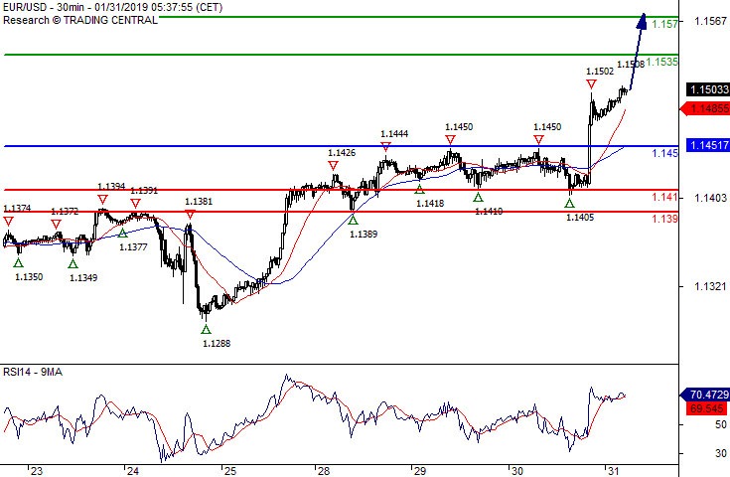Click the green triangle marker beside the 1.1410 low
This screenshot has width=730, height=477.
tap(478, 198)
